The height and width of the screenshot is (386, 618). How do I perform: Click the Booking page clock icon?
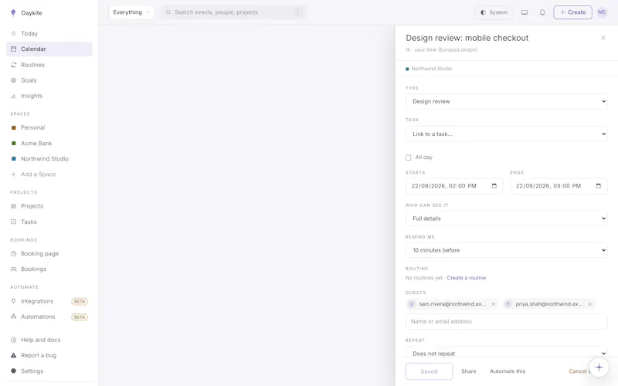tap(13, 254)
